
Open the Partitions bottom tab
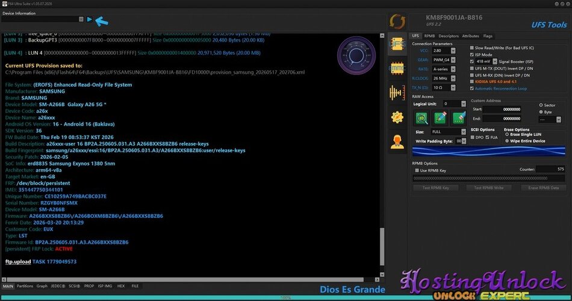tap(25, 286)
